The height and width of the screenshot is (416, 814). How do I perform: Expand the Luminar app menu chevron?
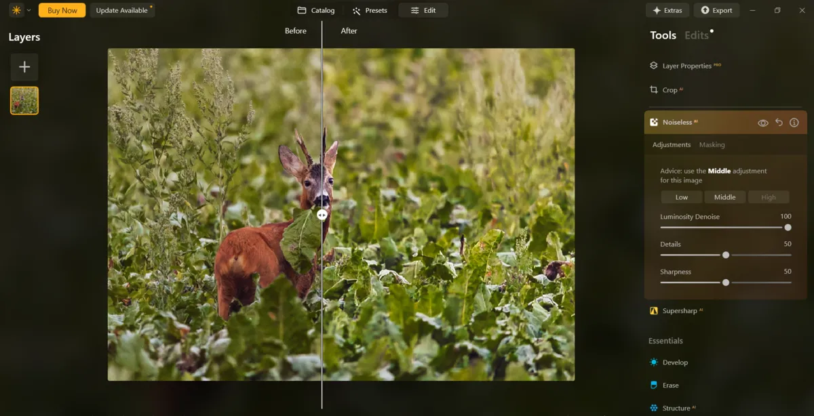28,10
